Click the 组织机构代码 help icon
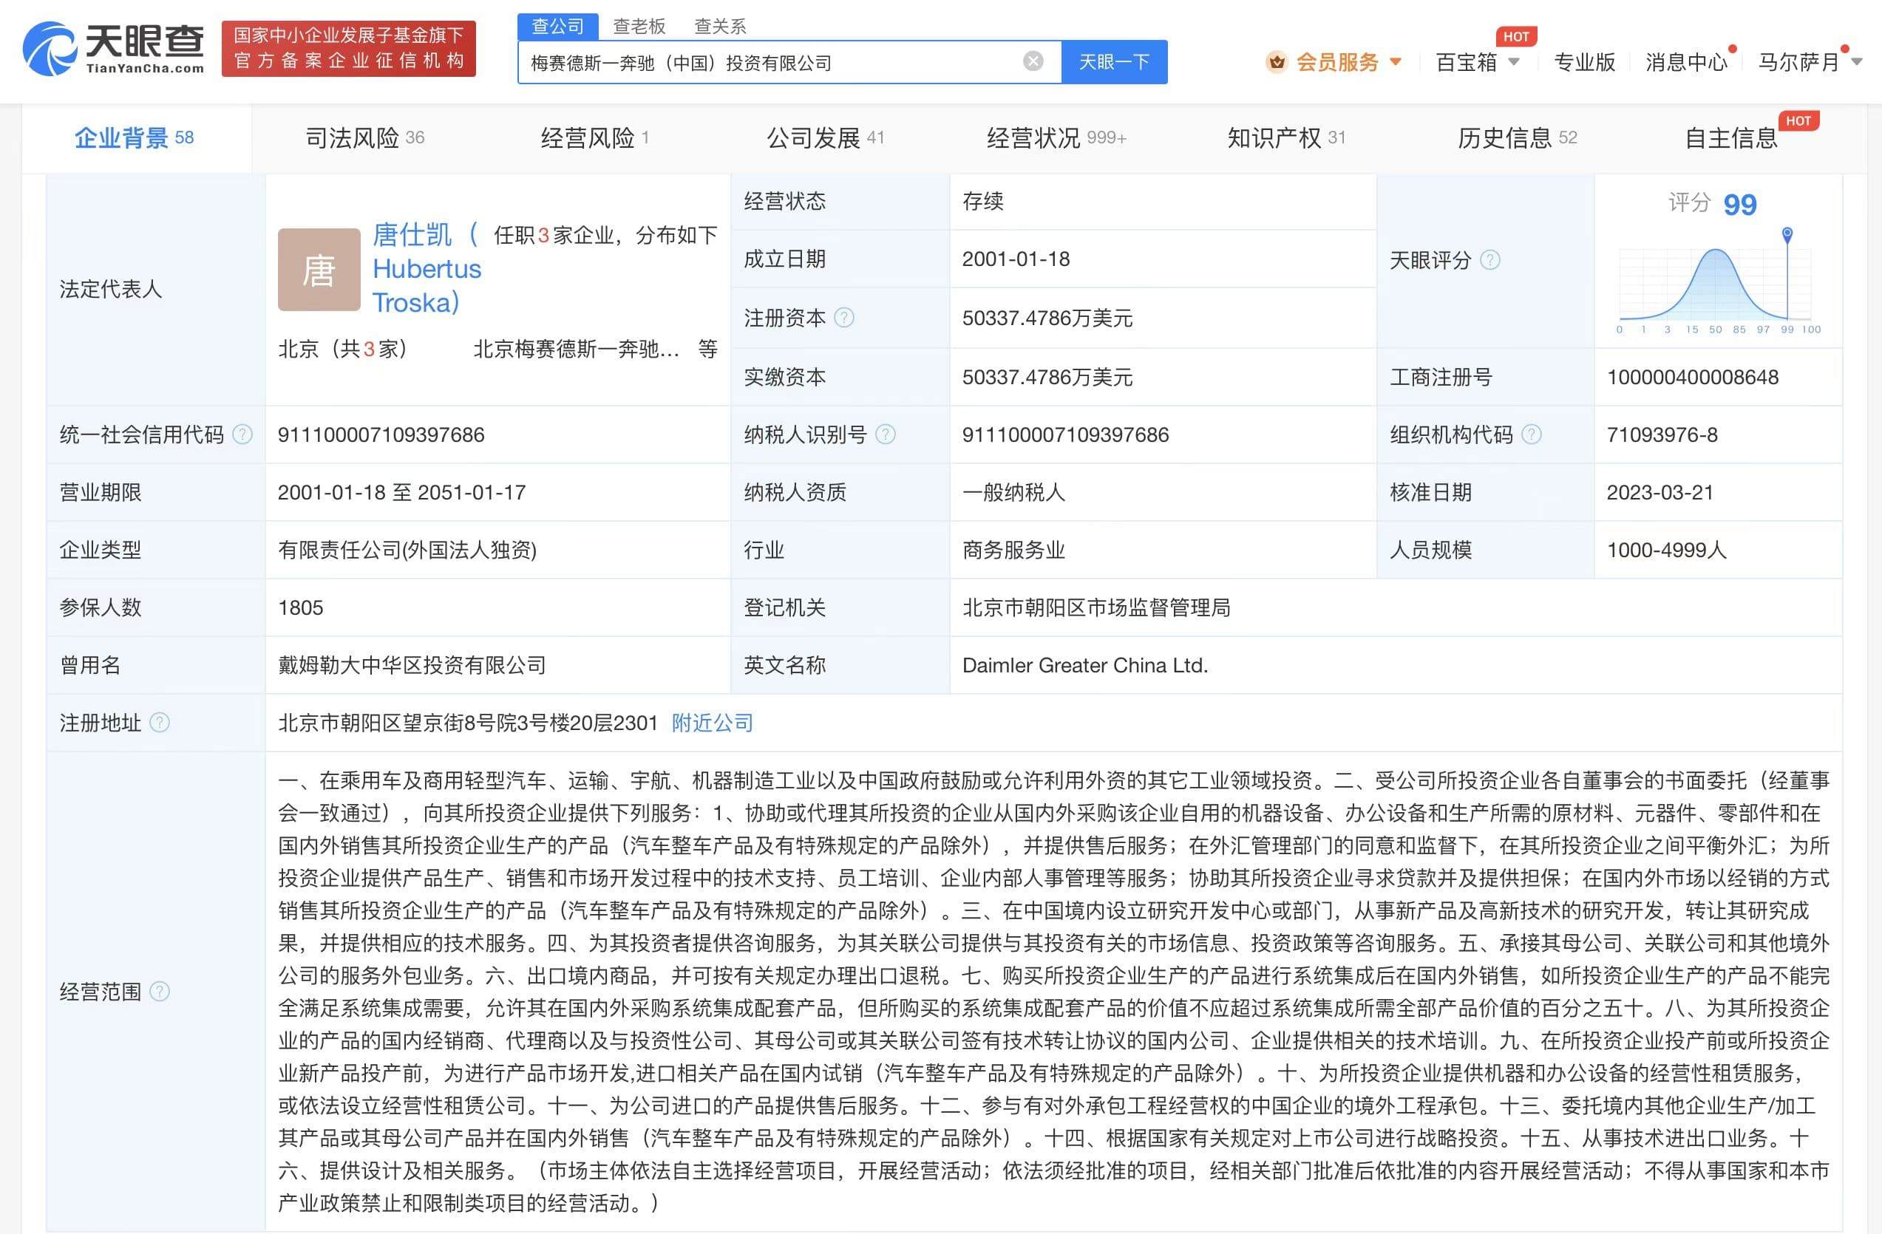 [x=1532, y=434]
